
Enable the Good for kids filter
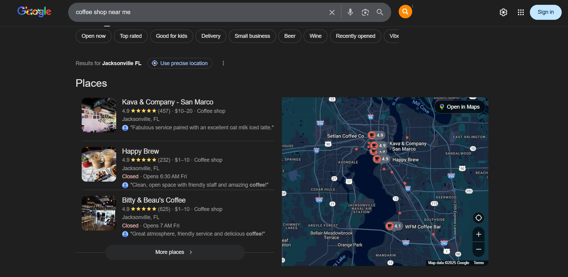click(171, 36)
